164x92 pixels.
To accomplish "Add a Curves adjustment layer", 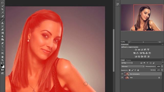I will (142, 50).
